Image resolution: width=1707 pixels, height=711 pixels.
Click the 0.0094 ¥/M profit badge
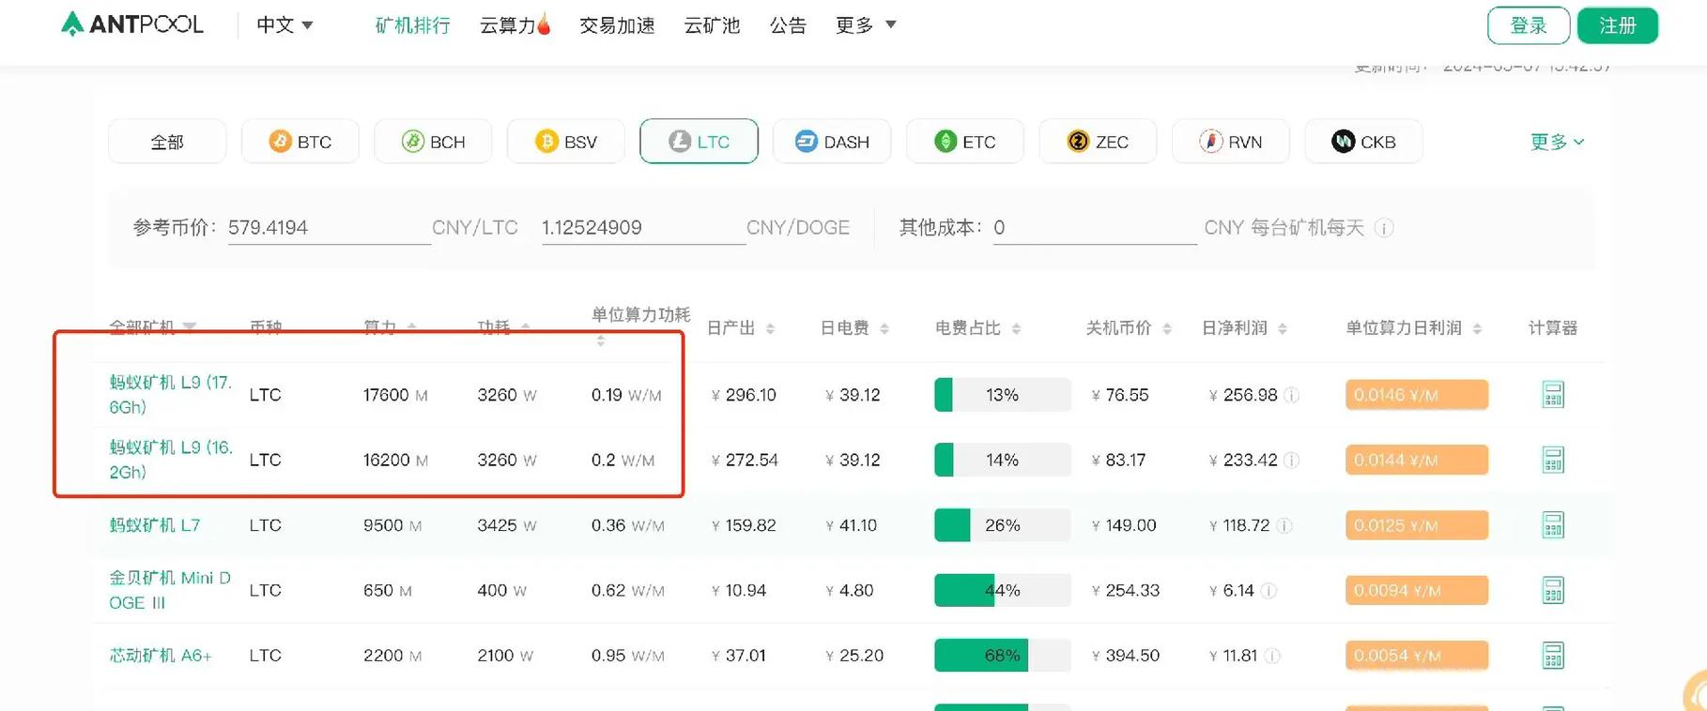coord(1416,590)
